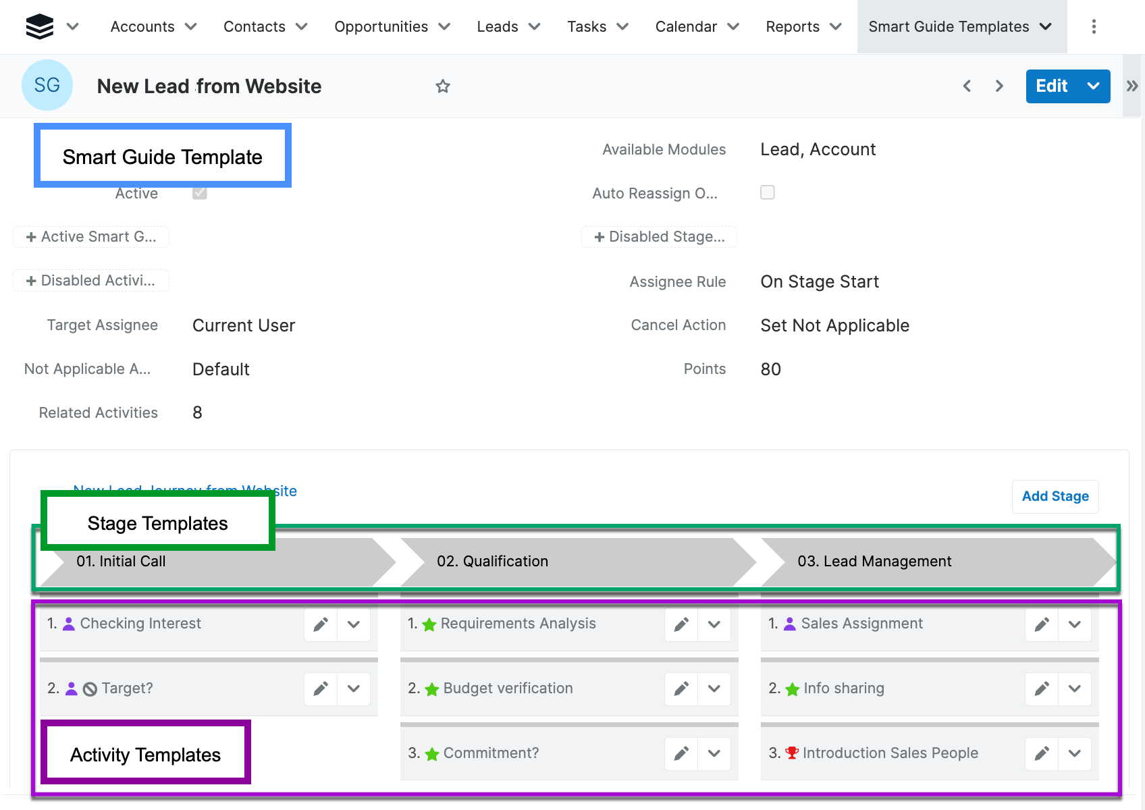Viewport: 1145px width, 810px height.
Task: Open dropdown for Sales Assignment activity
Action: (x=1075, y=624)
